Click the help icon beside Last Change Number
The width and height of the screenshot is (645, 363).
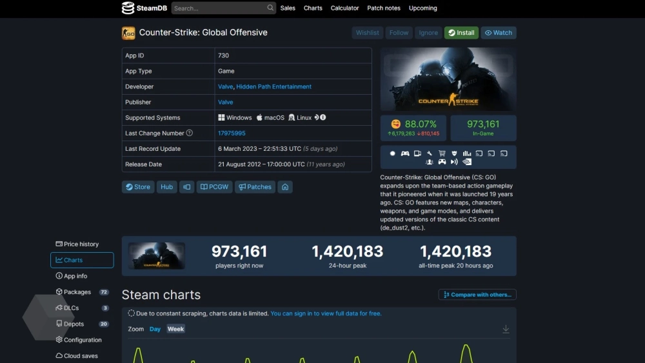coord(190,133)
